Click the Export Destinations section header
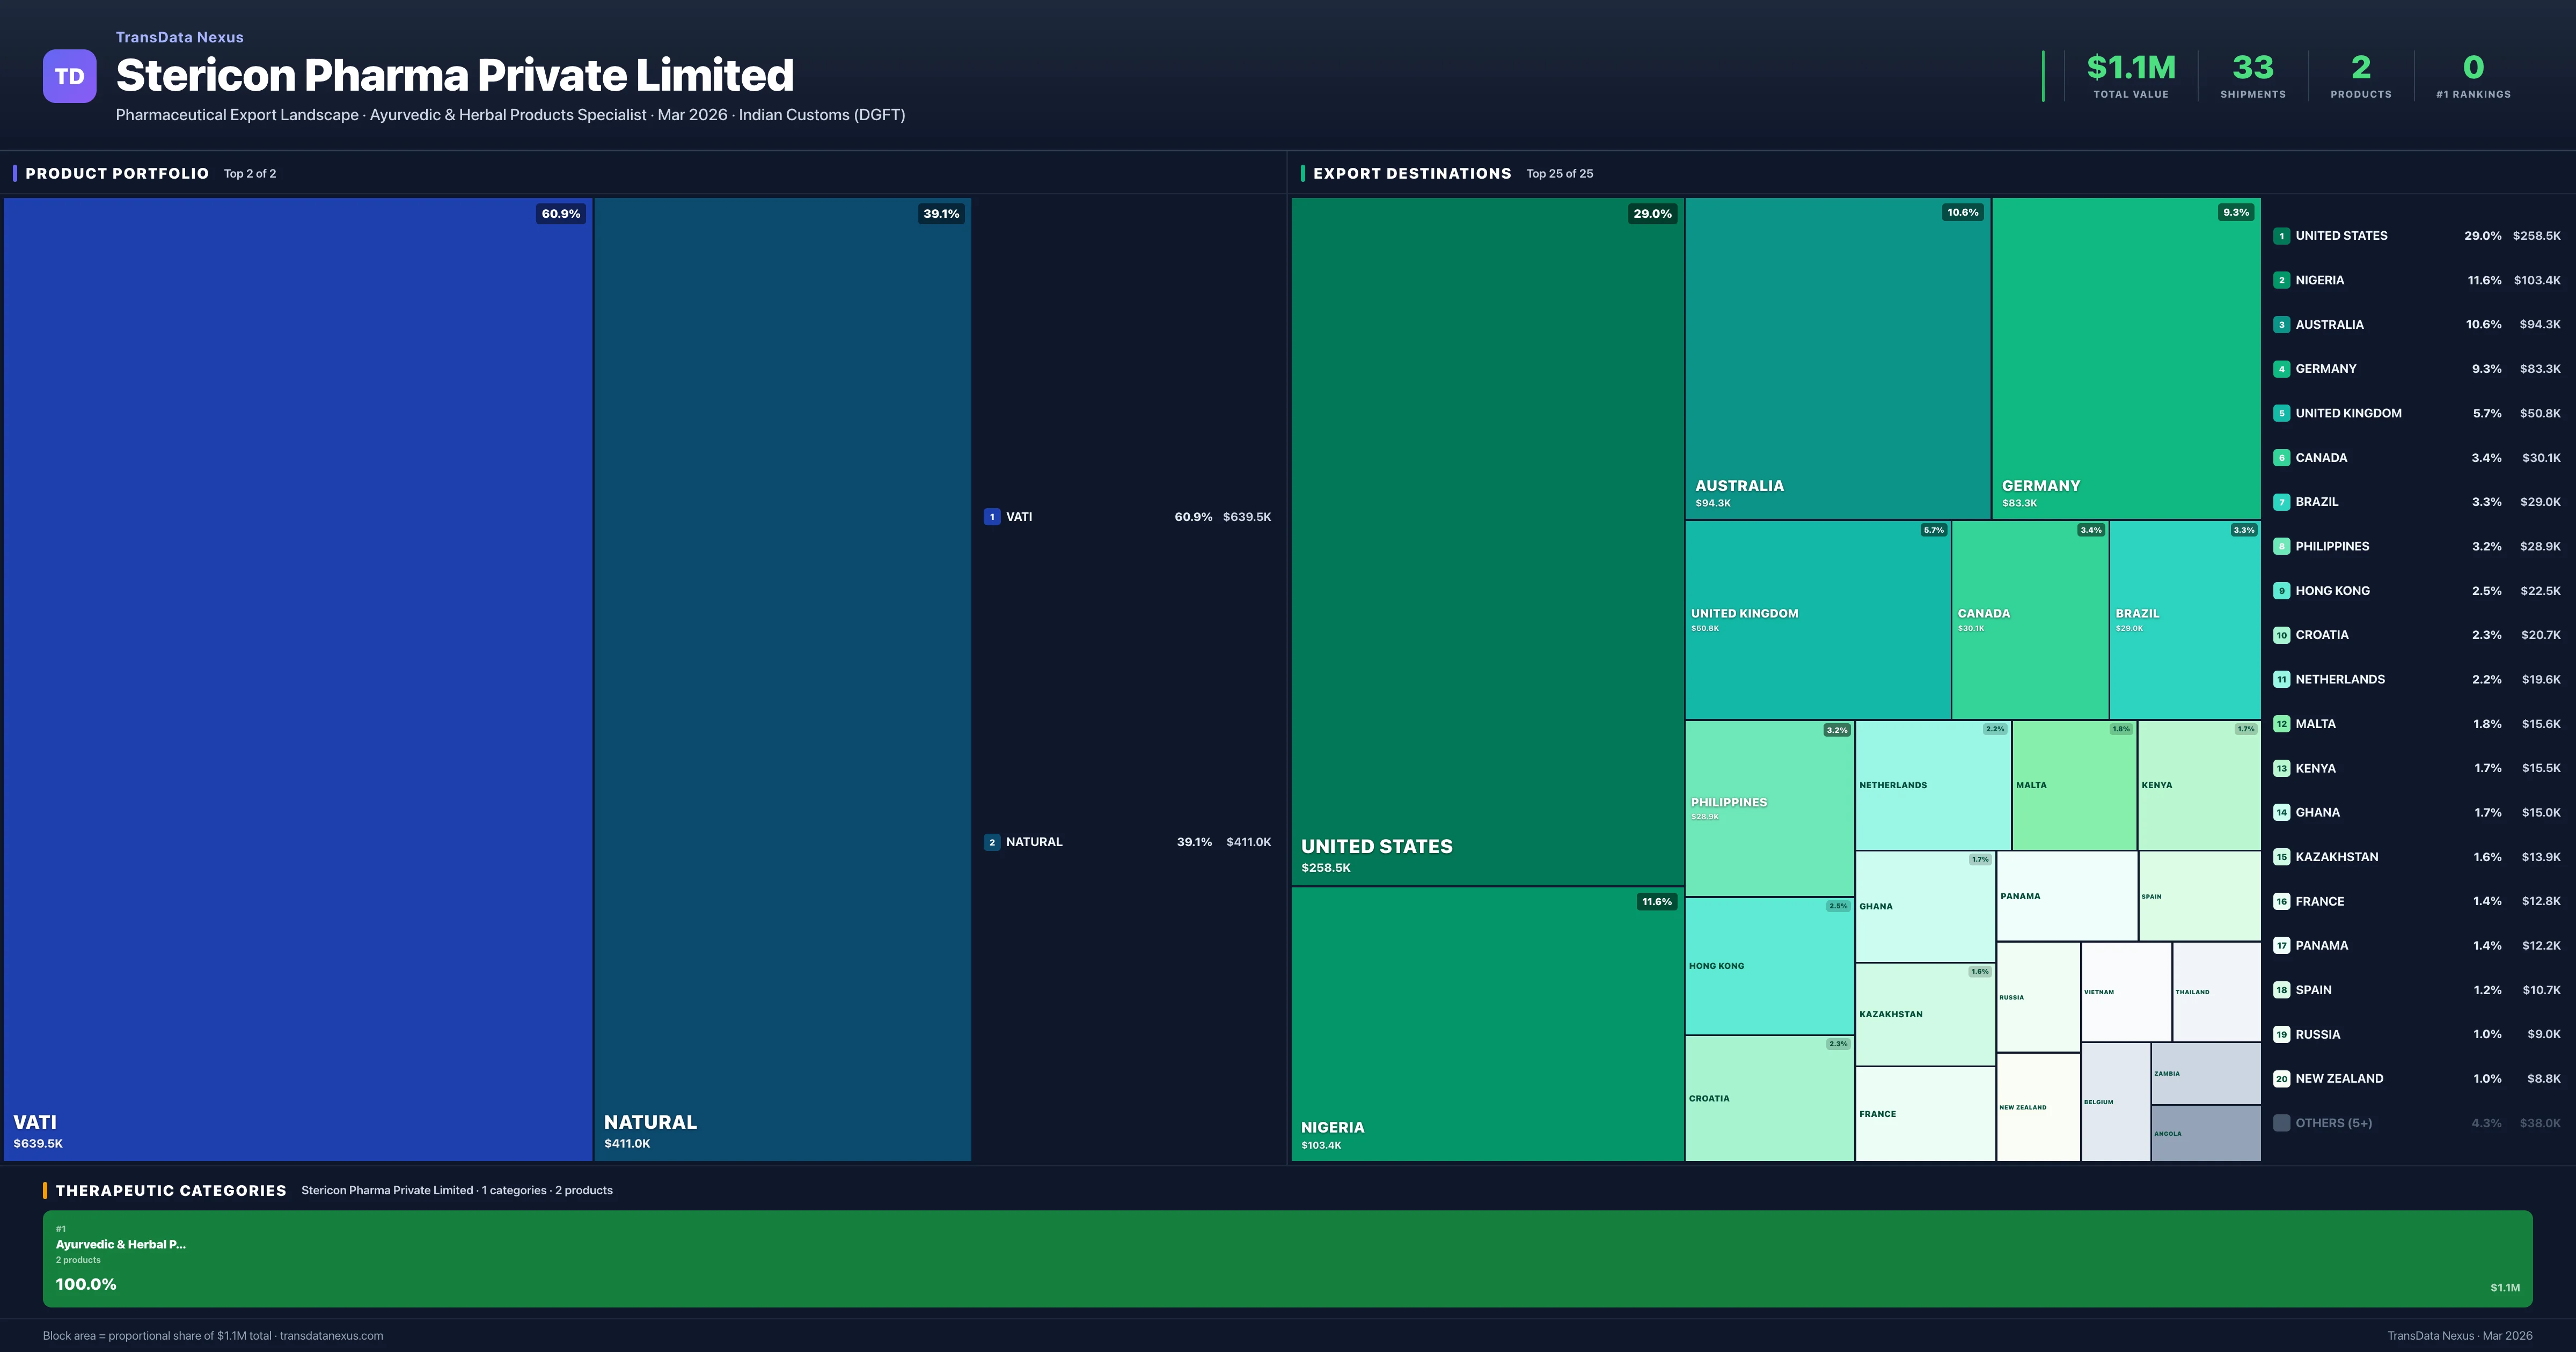Viewport: 2576px width, 1352px height. [x=1411, y=173]
